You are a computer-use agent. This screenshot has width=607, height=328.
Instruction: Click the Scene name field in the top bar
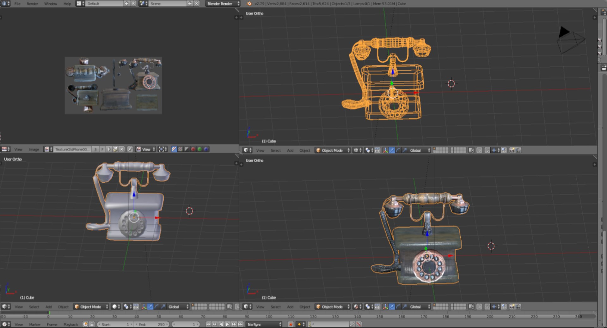pos(168,3)
